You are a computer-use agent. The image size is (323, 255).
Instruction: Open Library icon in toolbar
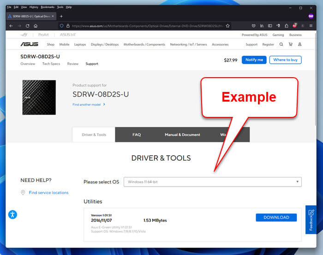[x=262, y=26]
